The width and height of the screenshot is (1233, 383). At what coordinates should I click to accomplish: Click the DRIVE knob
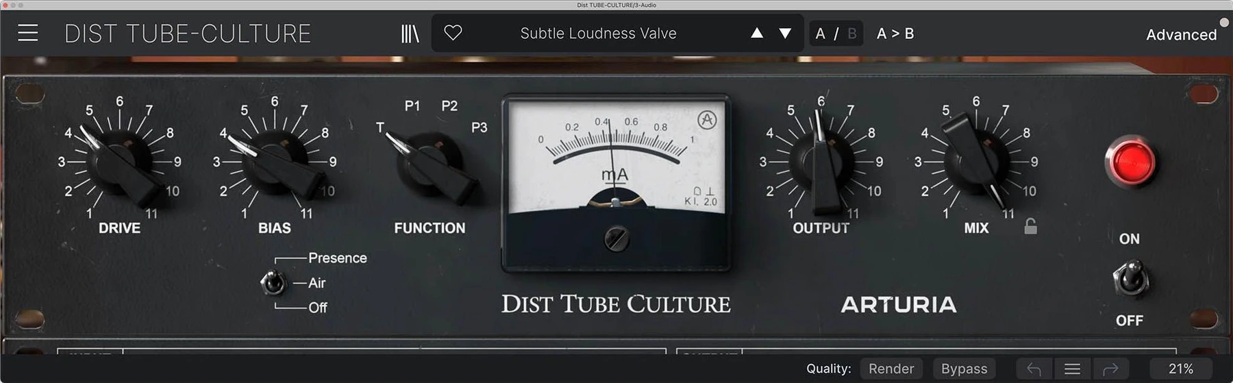click(123, 164)
